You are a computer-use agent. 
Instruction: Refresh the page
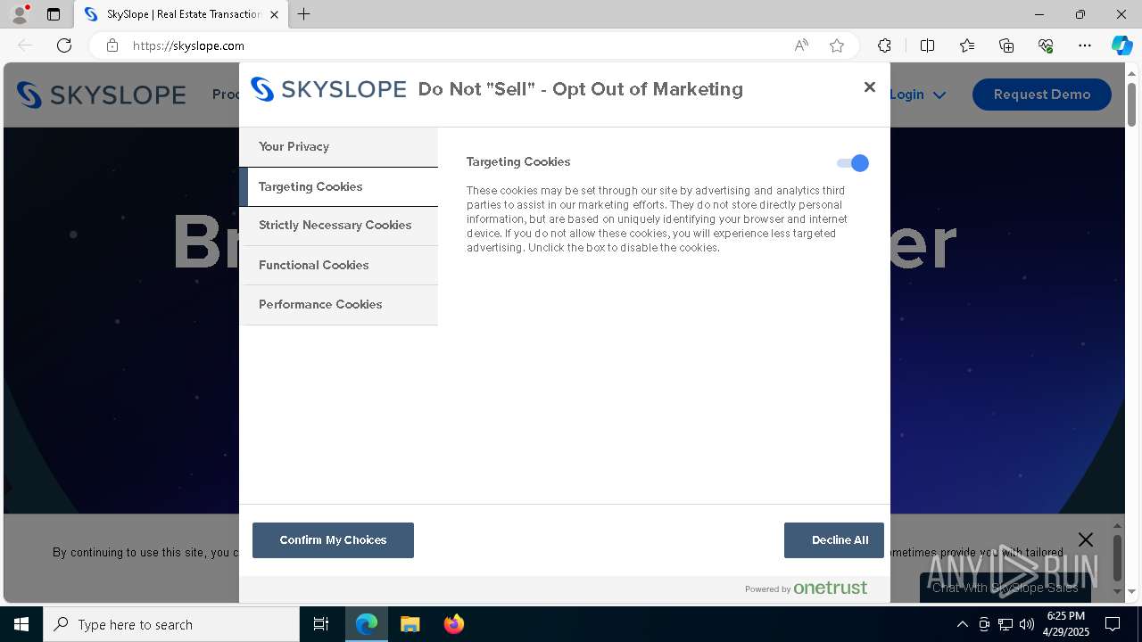click(64, 45)
